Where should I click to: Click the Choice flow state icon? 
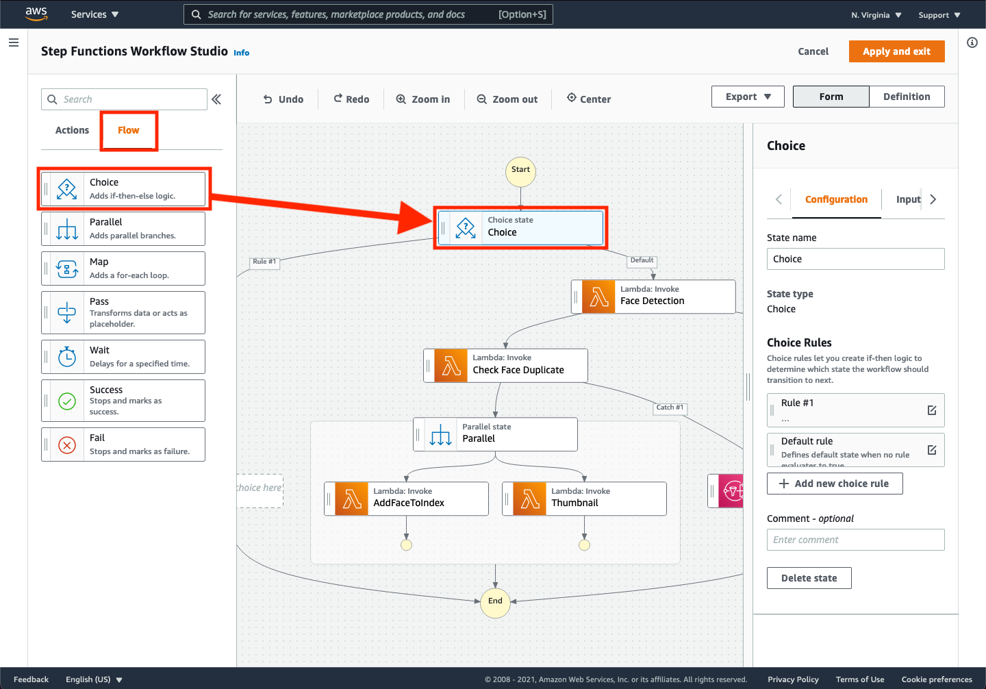pyautogui.click(x=67, y=189)
